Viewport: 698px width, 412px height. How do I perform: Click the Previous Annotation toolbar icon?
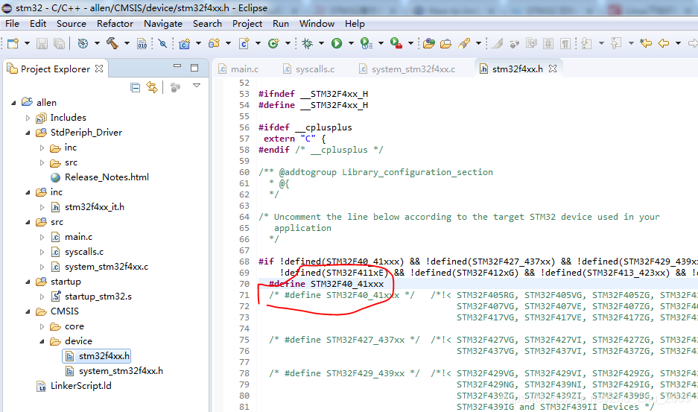tap(616, 43)
